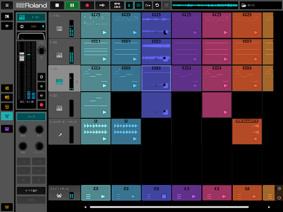The image size is (283, 212).
Task: Click the velocity knob in loop panel
Action: click(x=39, y=146)
